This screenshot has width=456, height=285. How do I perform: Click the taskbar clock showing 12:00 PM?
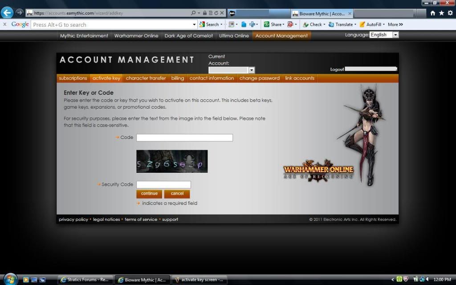point(442,280)
